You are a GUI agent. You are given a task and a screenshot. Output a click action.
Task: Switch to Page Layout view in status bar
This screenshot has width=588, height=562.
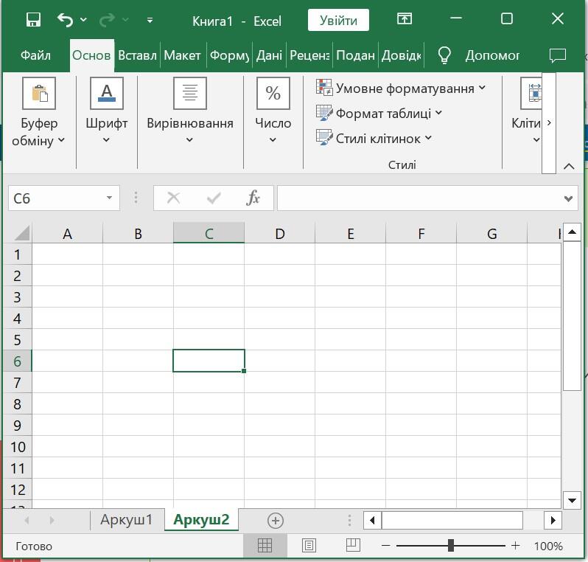(309, 545)
